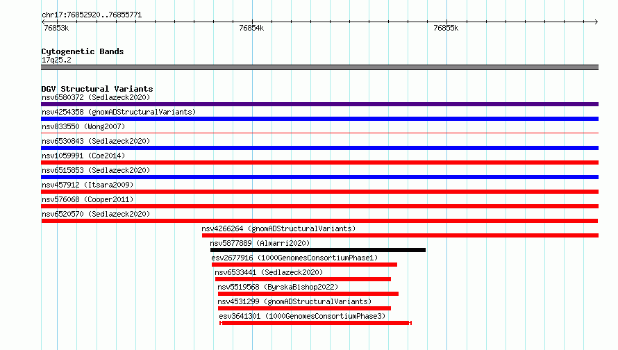
Task: Open the nsv5877889 (Almarri2020) label
Action: (x=260, y=243)
